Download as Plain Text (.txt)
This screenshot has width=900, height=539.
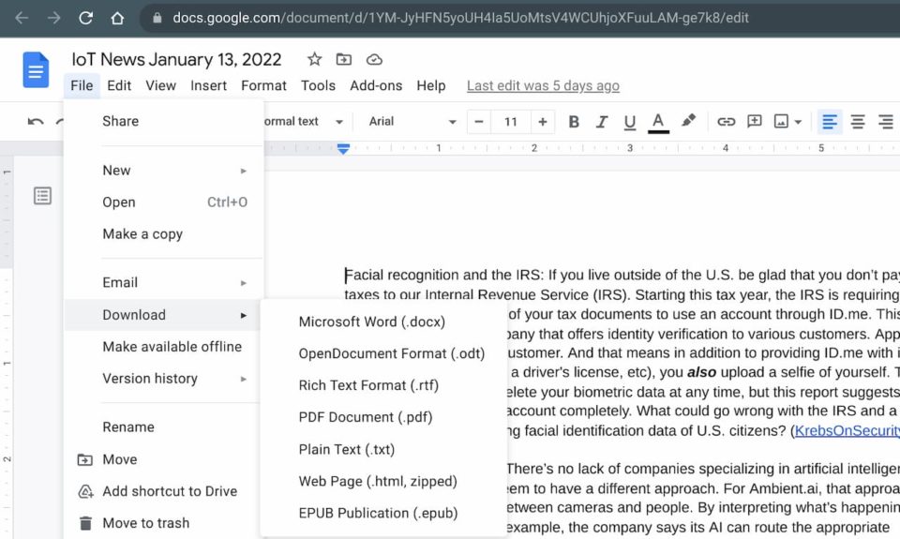383,449
